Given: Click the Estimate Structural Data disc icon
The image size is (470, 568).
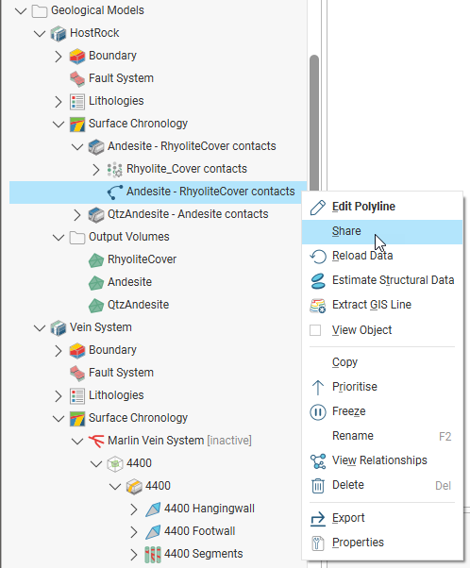Looking at the screenshot, I should pyautogui.click(x=318, y=281).
